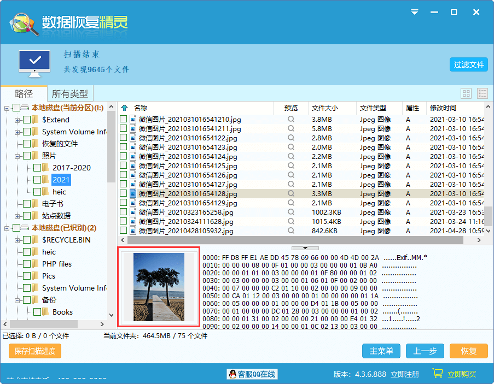Click the shopping cart icon
Viewport: 494px width, 384px height.
pyautogui.click(x=437, y=373)
